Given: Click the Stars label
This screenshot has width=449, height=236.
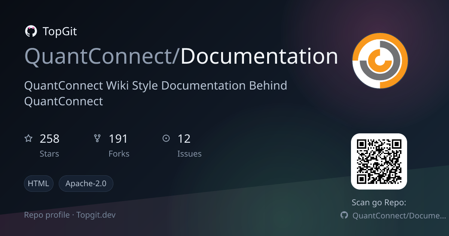Looking at the screenshot, I should point(49,154).
